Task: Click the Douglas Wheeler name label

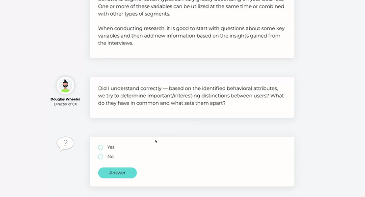Action: tap(65, 99)
